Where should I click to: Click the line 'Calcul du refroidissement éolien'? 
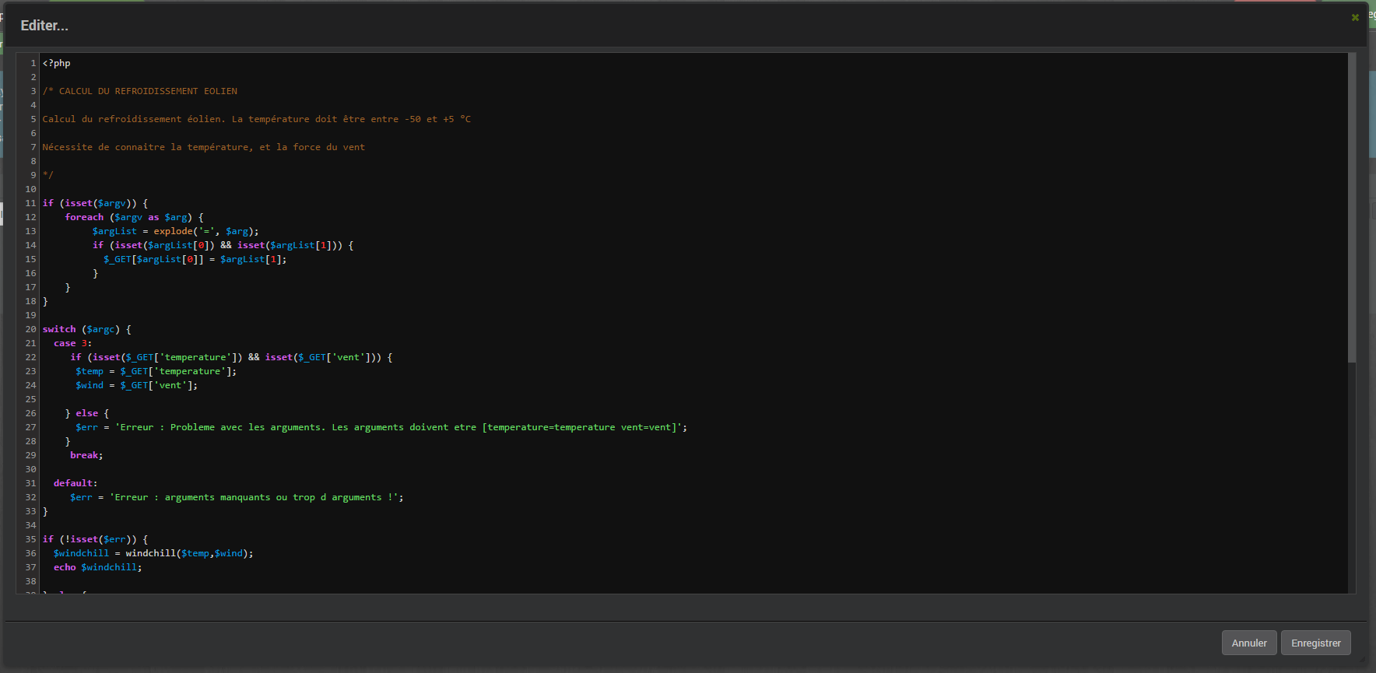(256, 119)
